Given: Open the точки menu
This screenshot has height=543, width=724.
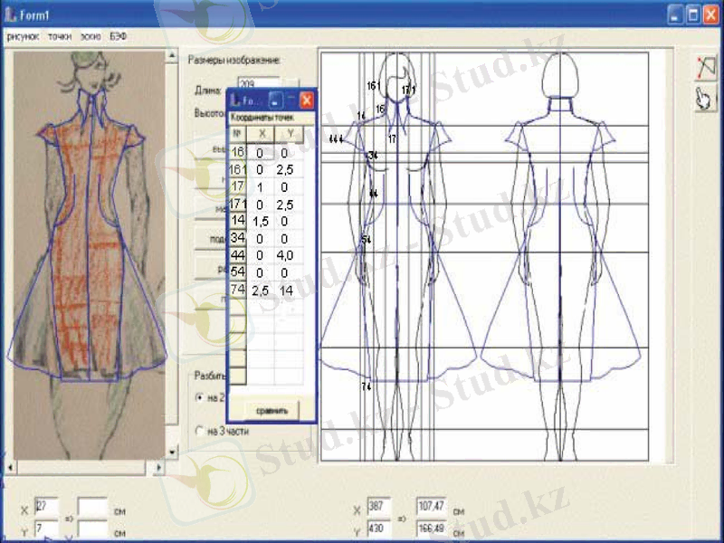Looking at the screenshot, I should click(x=60, y=37).
